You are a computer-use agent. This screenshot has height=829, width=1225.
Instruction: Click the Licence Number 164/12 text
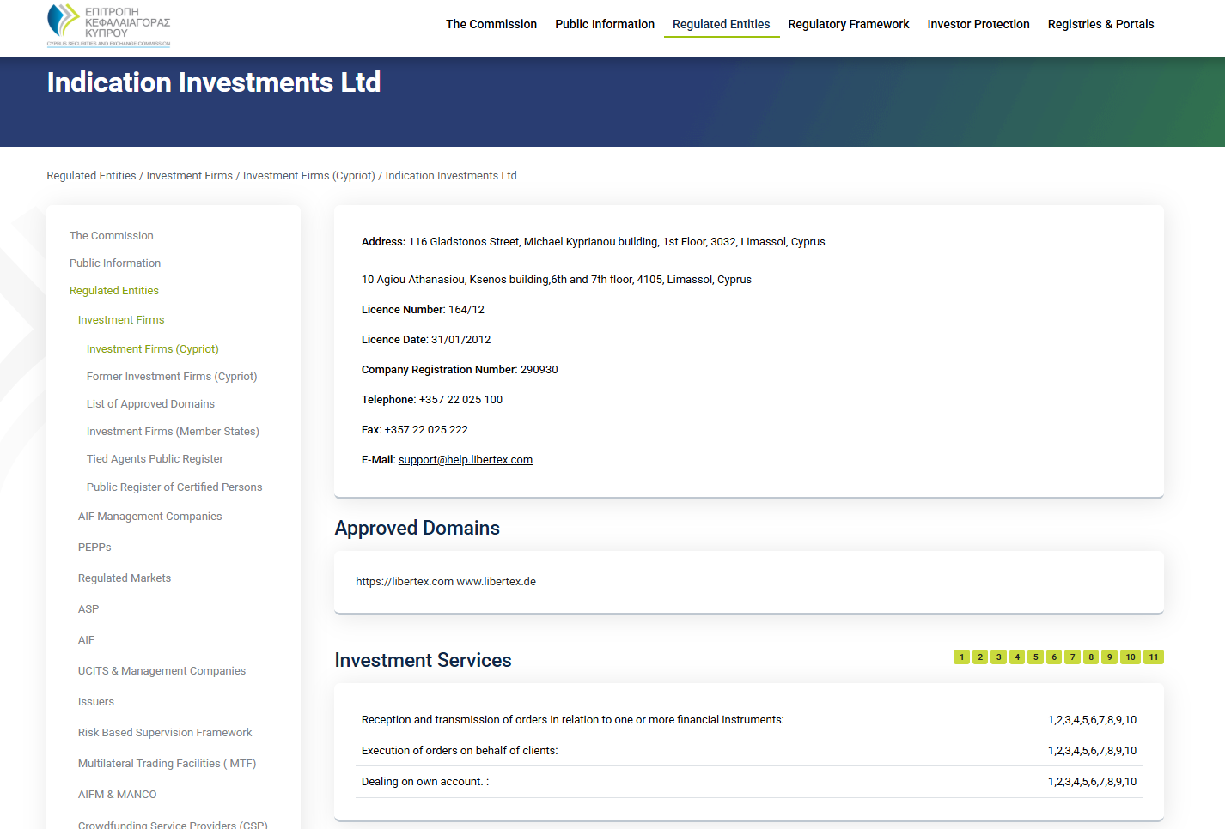[x=423, y=310]
